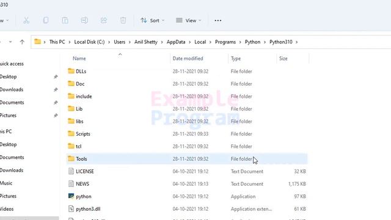Click the 1,175 KB size of NEWS

[297, 184]
